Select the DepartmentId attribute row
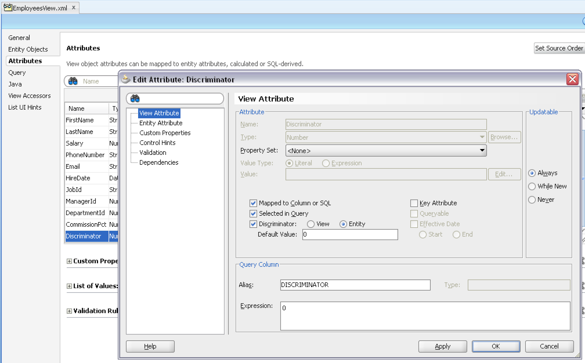The width and height of the screenshot is (585, 363). pos(92,213)
